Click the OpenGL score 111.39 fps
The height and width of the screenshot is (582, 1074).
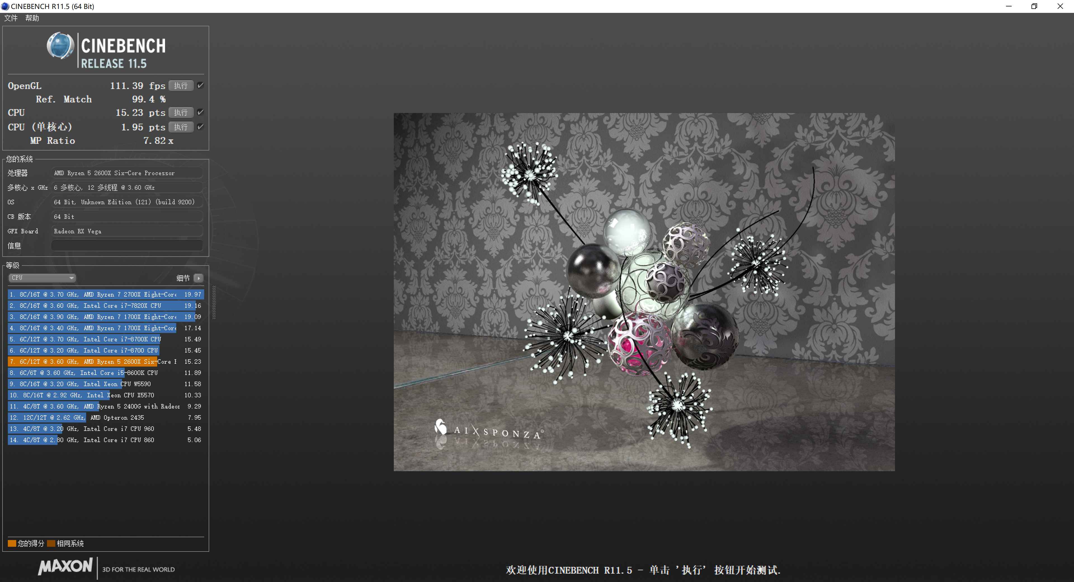[138, 86]
